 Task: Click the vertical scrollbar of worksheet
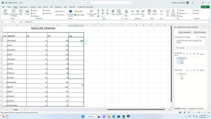click(171, 64)
